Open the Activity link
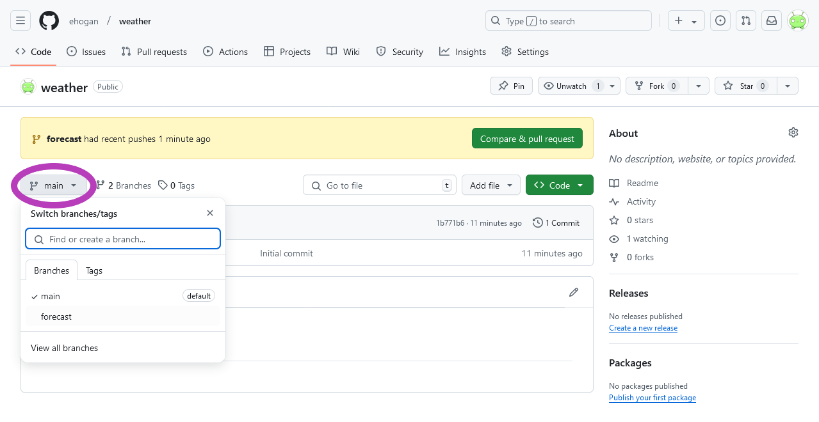This screenshot has height=422, width=819. tap(633, 201)
